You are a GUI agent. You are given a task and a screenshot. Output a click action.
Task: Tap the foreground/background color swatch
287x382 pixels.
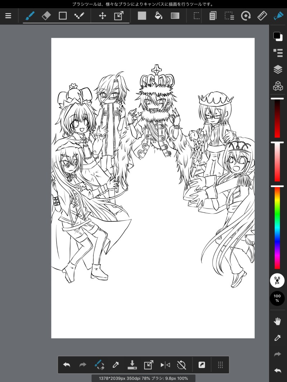278,36
